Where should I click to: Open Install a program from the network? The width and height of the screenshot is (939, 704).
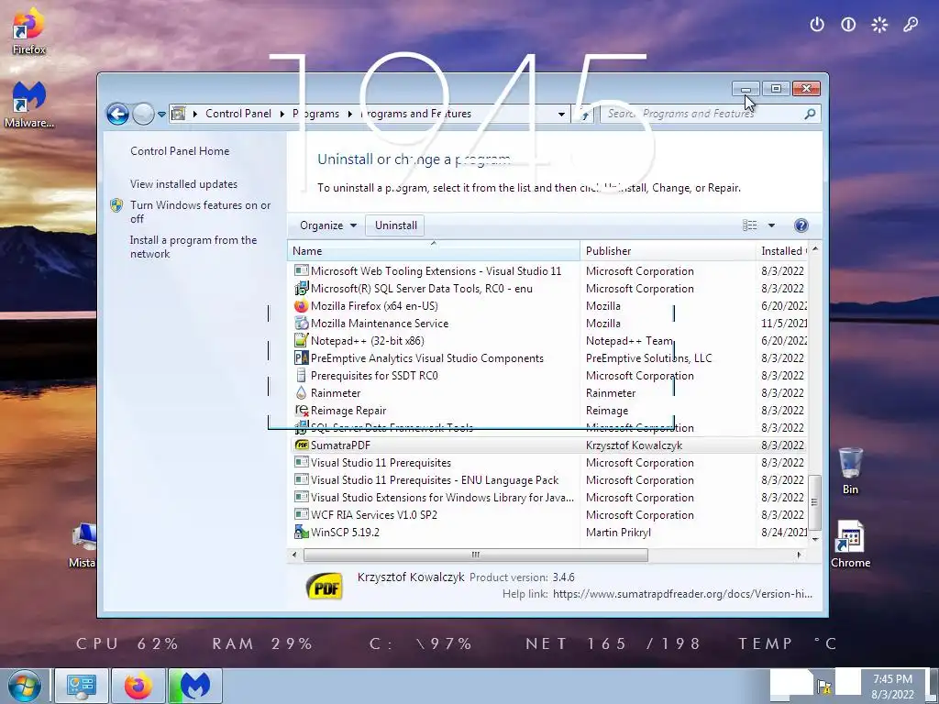tap(193, 247)
